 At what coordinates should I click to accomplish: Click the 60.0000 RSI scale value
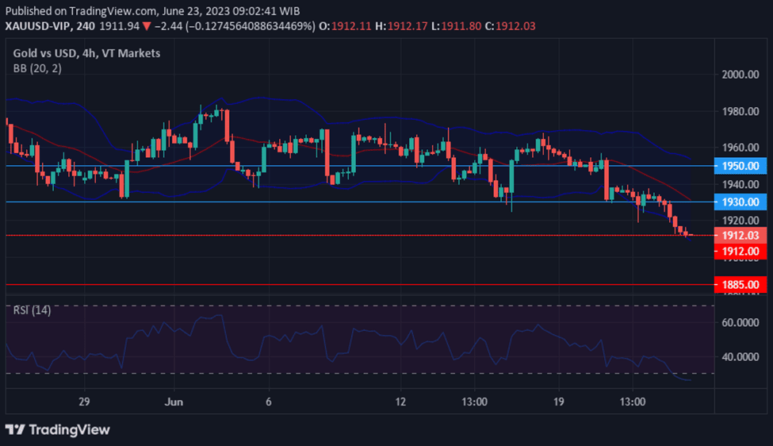740,322
